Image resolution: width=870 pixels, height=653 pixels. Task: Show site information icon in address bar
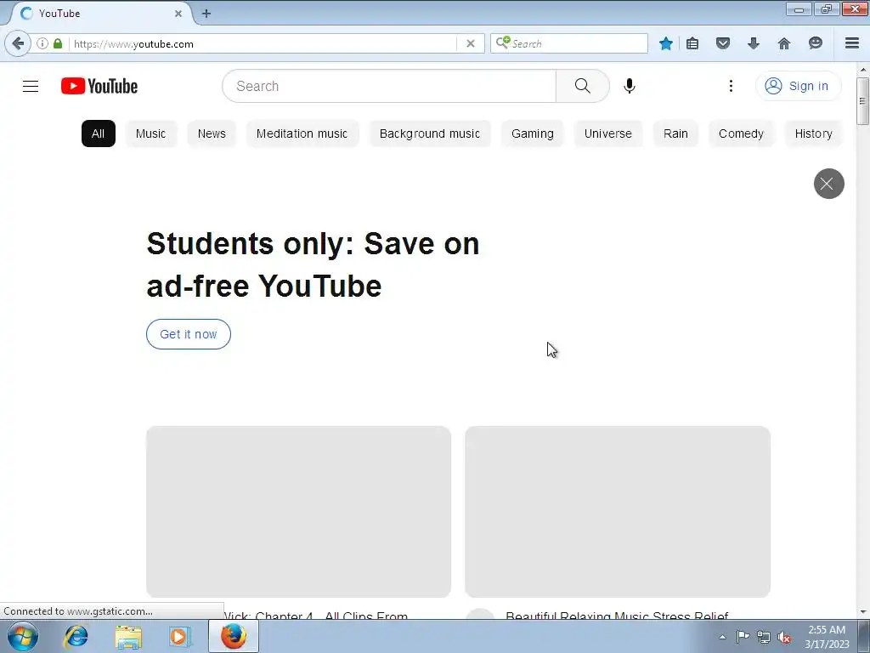click(x=42, y=43)
